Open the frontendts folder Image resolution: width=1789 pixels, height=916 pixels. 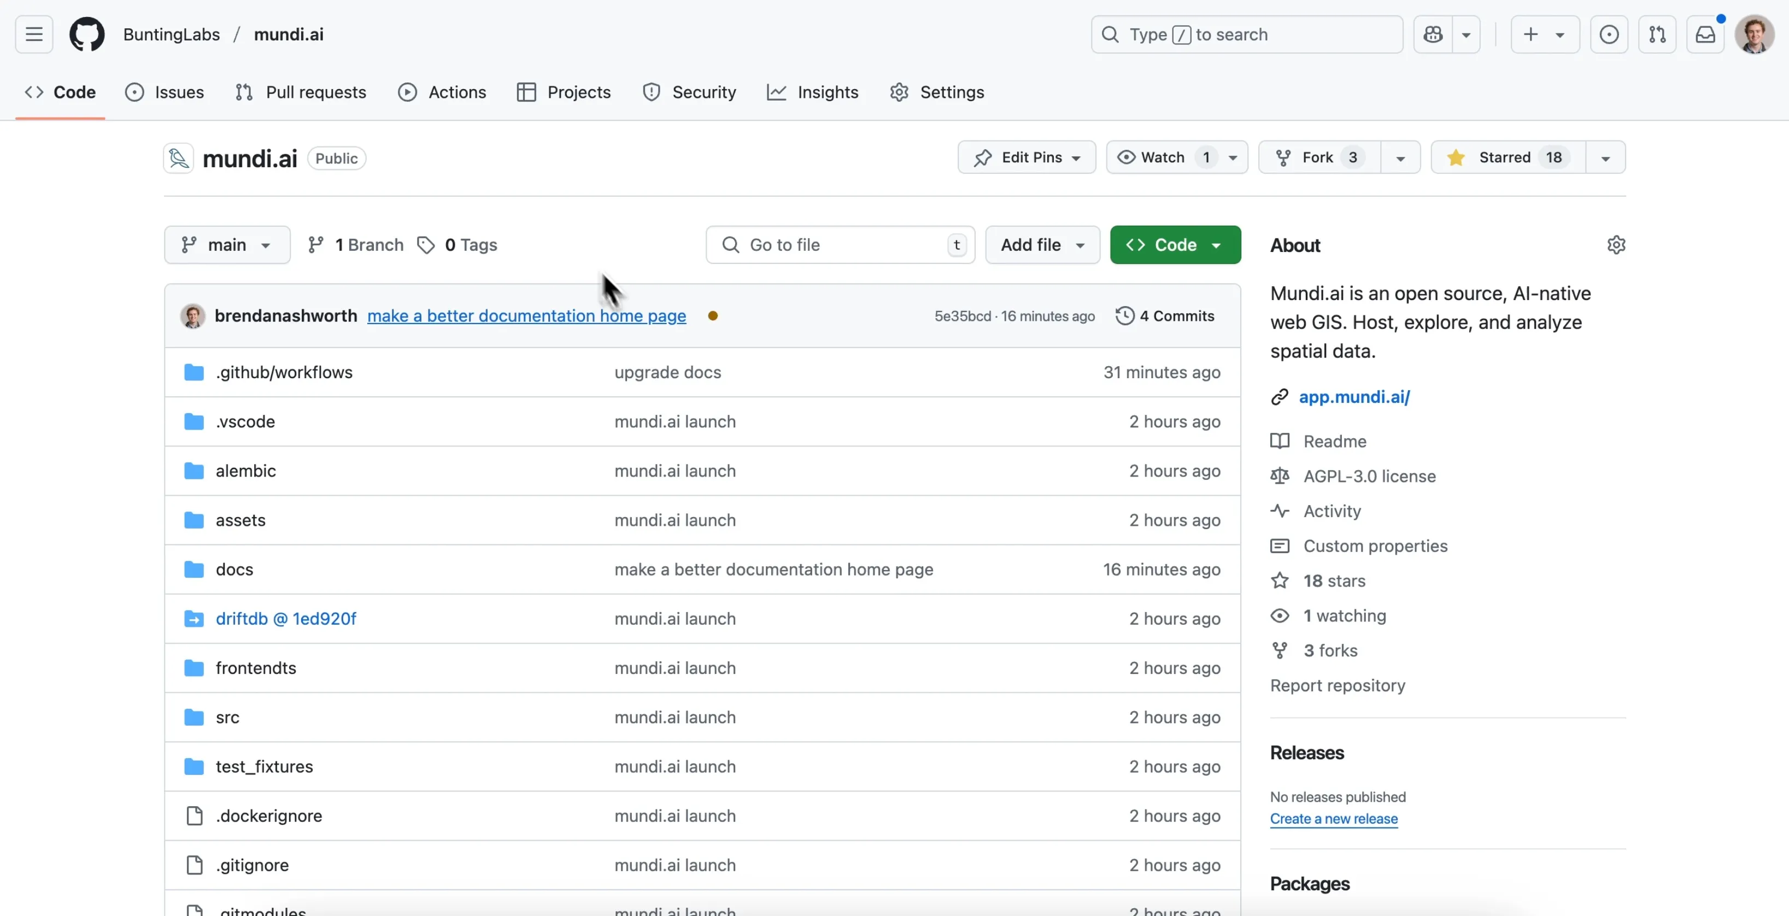[x=256, y=668]
